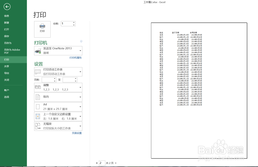Screen dimensions: 258x167
Task: Click the OneNote printer device icon
Action: (38, 51)
